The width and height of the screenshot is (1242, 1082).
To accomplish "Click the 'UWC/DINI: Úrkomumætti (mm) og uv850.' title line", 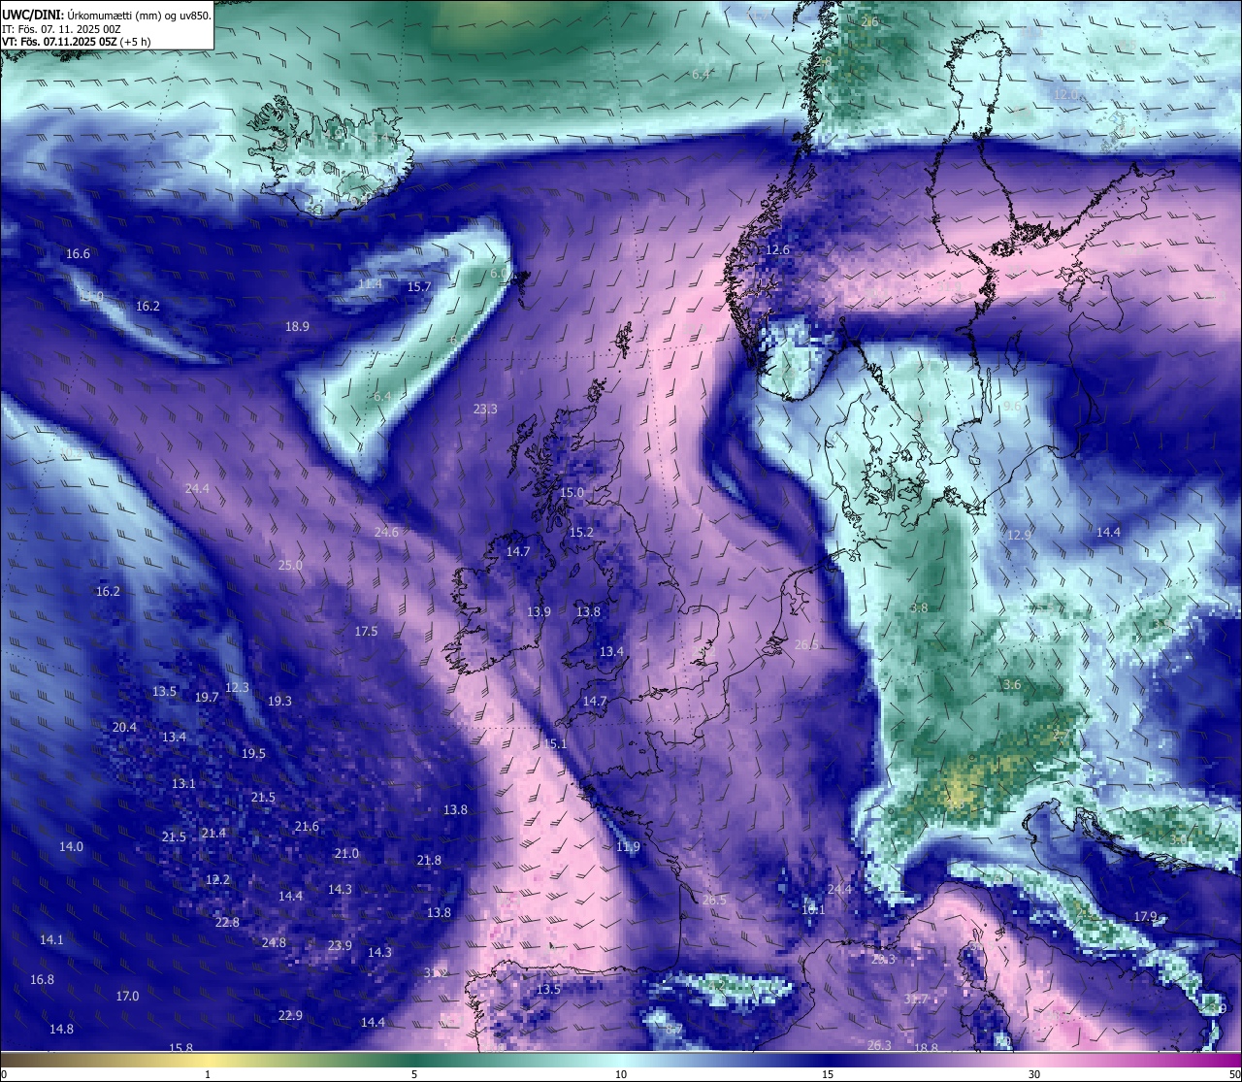I will coord(107,15).
